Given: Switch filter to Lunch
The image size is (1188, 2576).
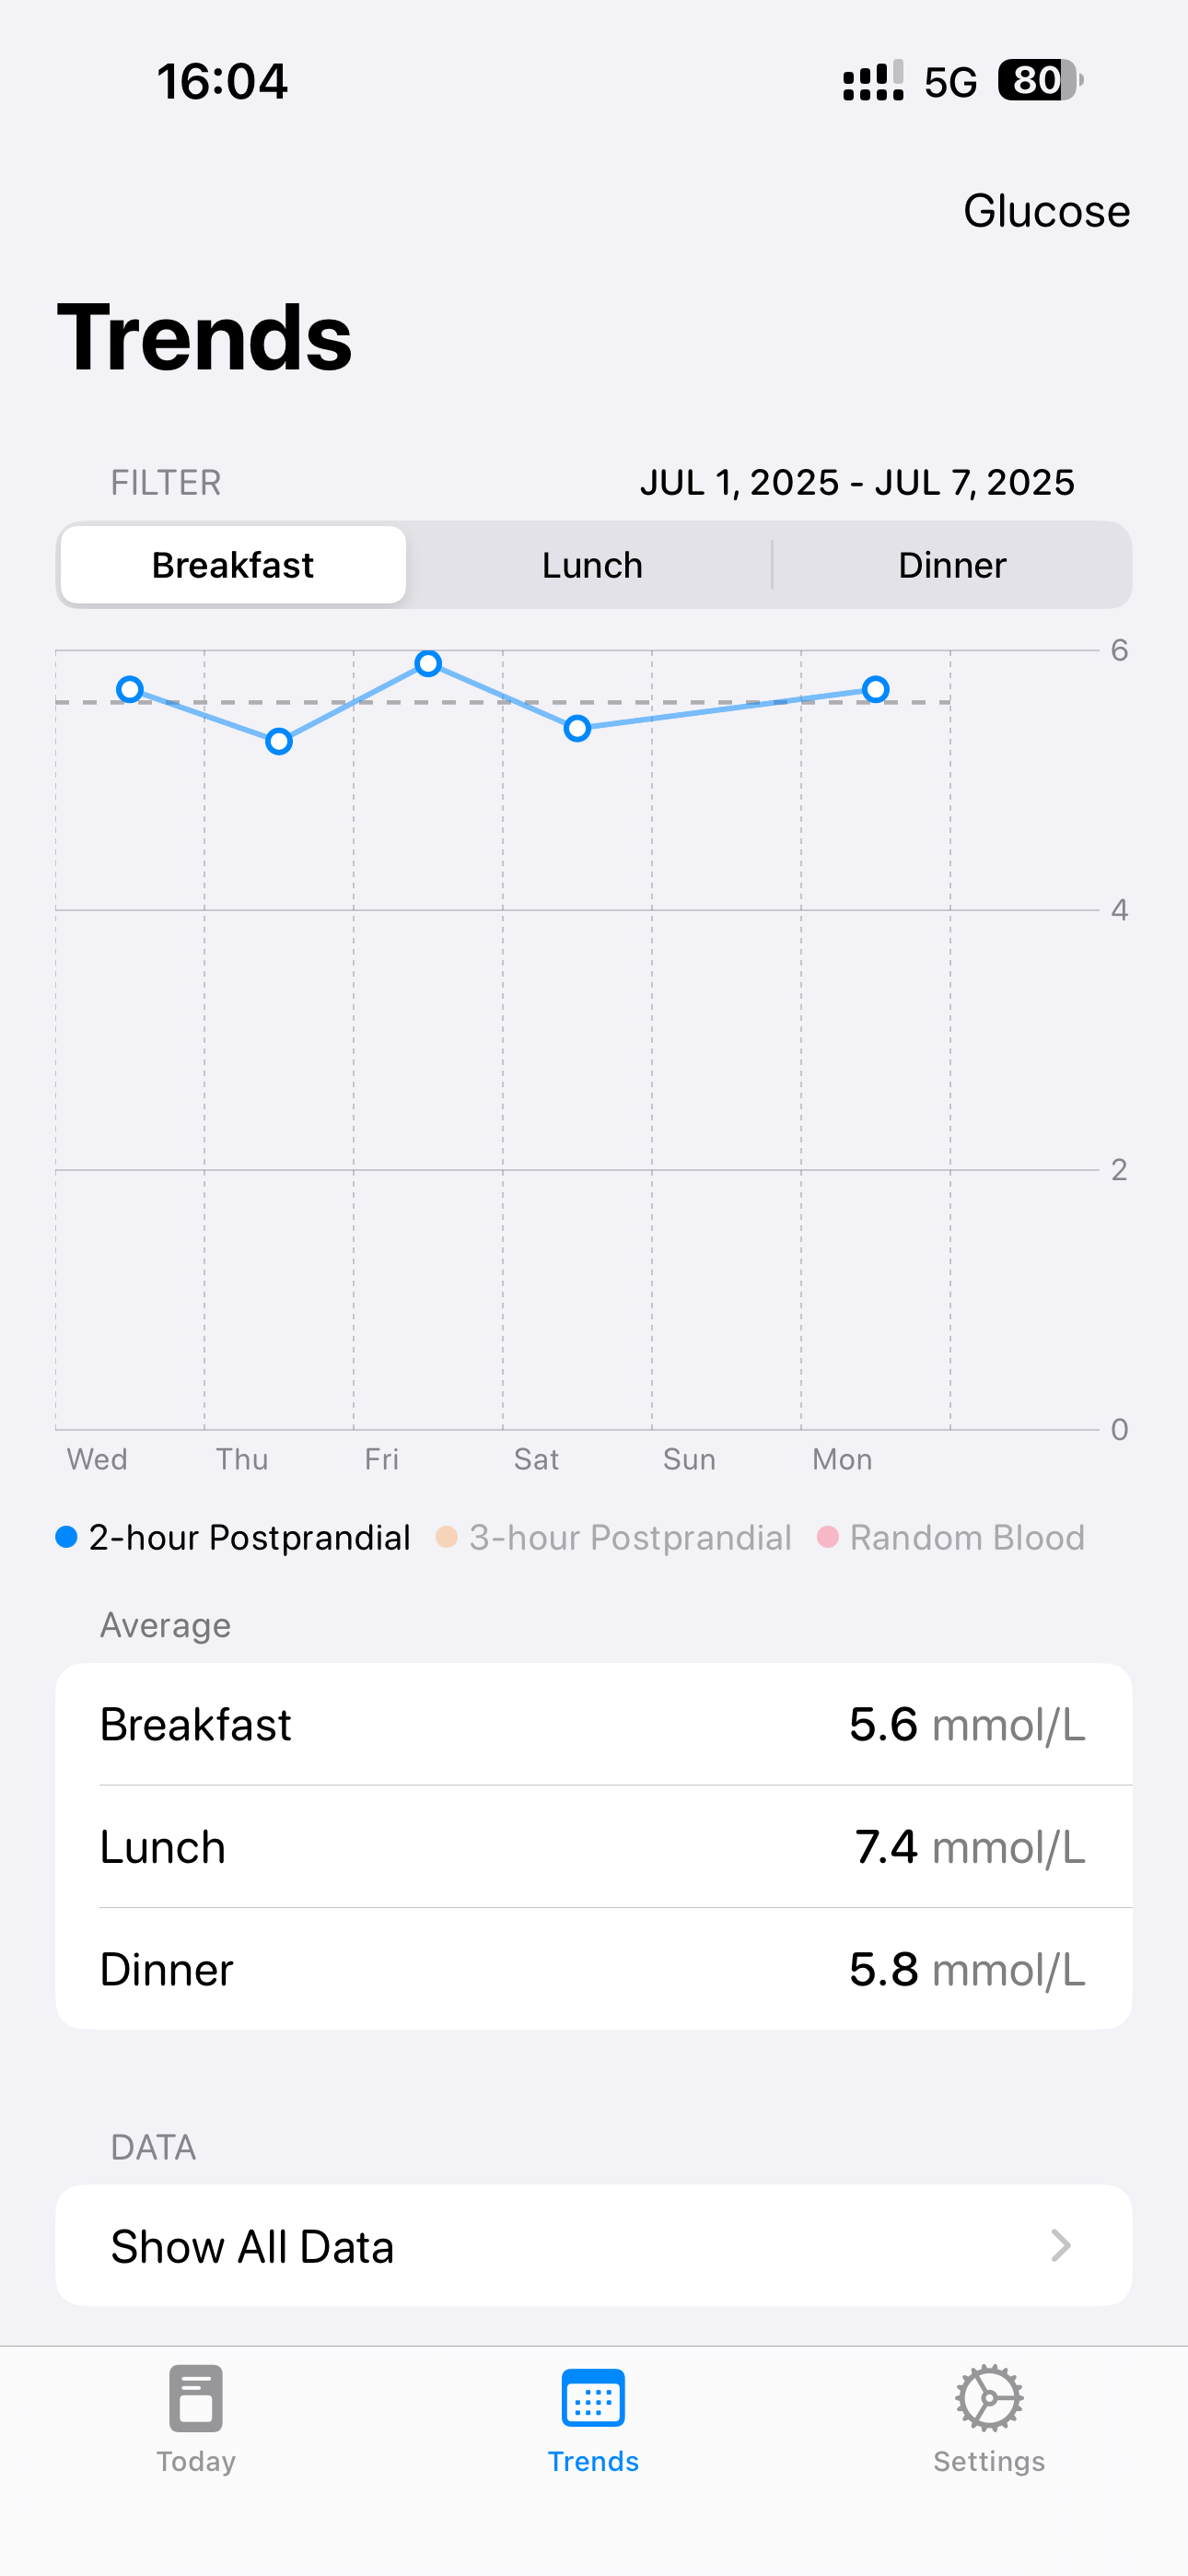Looking at the screenshot, I should tap(592, 565).
